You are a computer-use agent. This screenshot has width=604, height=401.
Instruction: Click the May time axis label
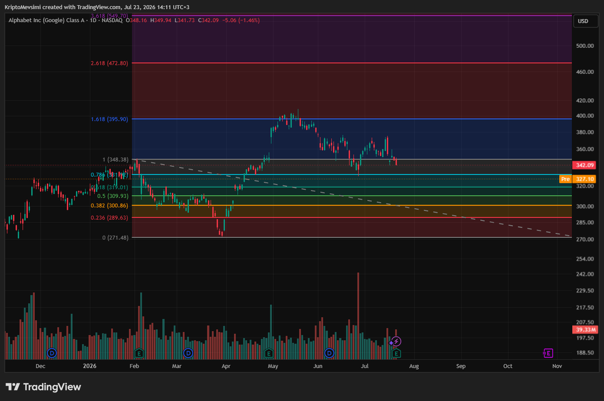click(273, 366)
